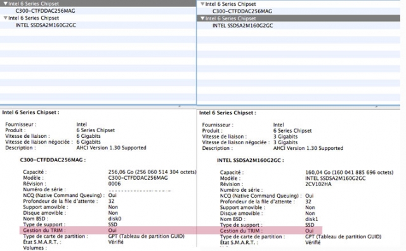Click 'Oui' in the INTEL SSD Gestion du TRIM row
406x251 pixels.
tap(310, 231)
